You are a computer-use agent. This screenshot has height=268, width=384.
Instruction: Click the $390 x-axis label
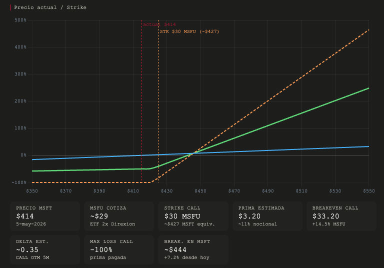(99, 191)
